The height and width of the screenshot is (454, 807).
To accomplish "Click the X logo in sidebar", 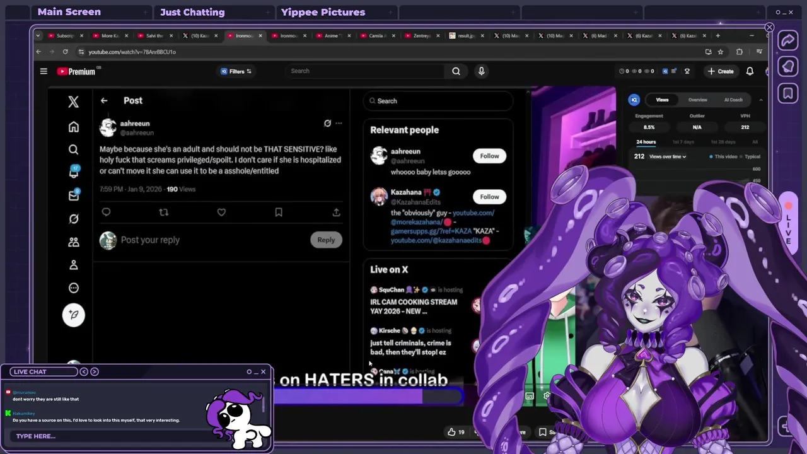I will point(73,102).
